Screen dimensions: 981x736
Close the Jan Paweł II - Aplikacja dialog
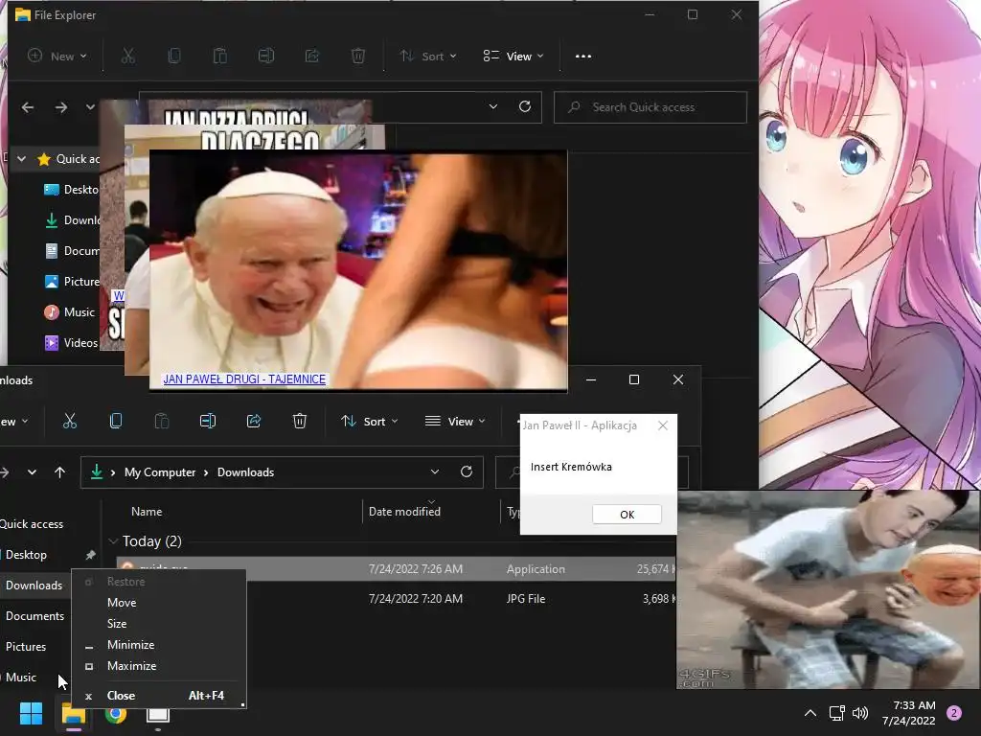pyautogui.click(x=663, y=425)
